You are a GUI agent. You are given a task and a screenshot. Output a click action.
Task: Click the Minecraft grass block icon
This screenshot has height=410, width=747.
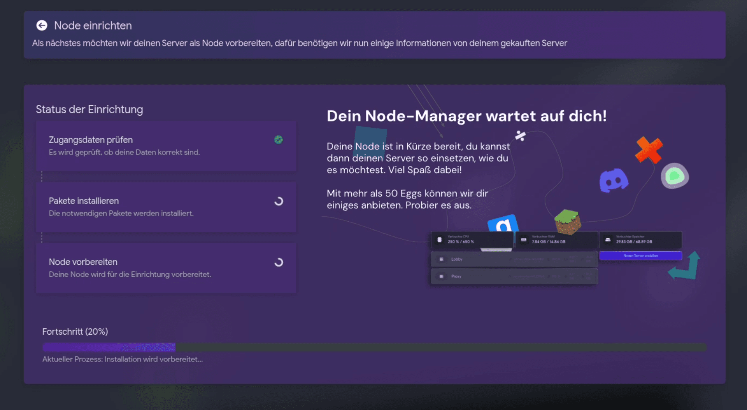(568, 221)
